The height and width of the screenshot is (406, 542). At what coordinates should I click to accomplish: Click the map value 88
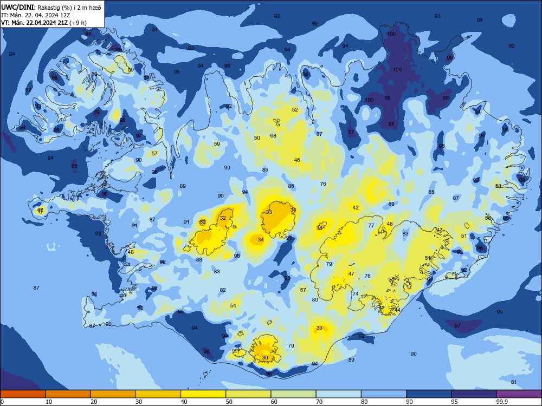click(199, 260)
